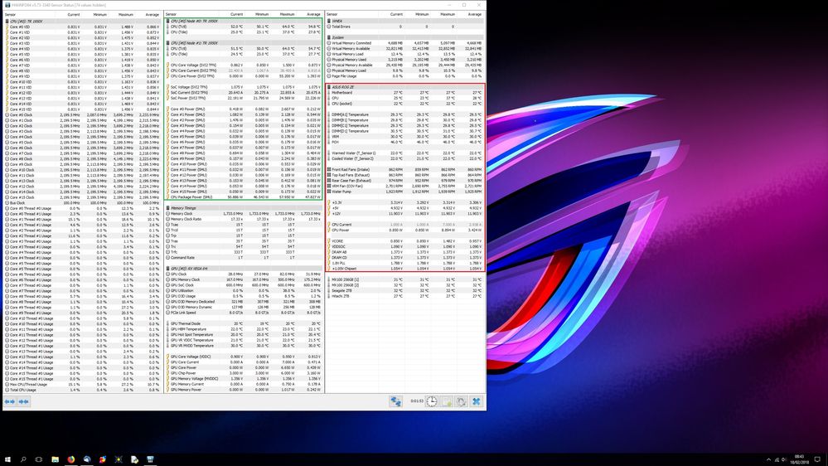Select the Total CPU Usage row
The image size is (828, 466).
tap(82, 390)
